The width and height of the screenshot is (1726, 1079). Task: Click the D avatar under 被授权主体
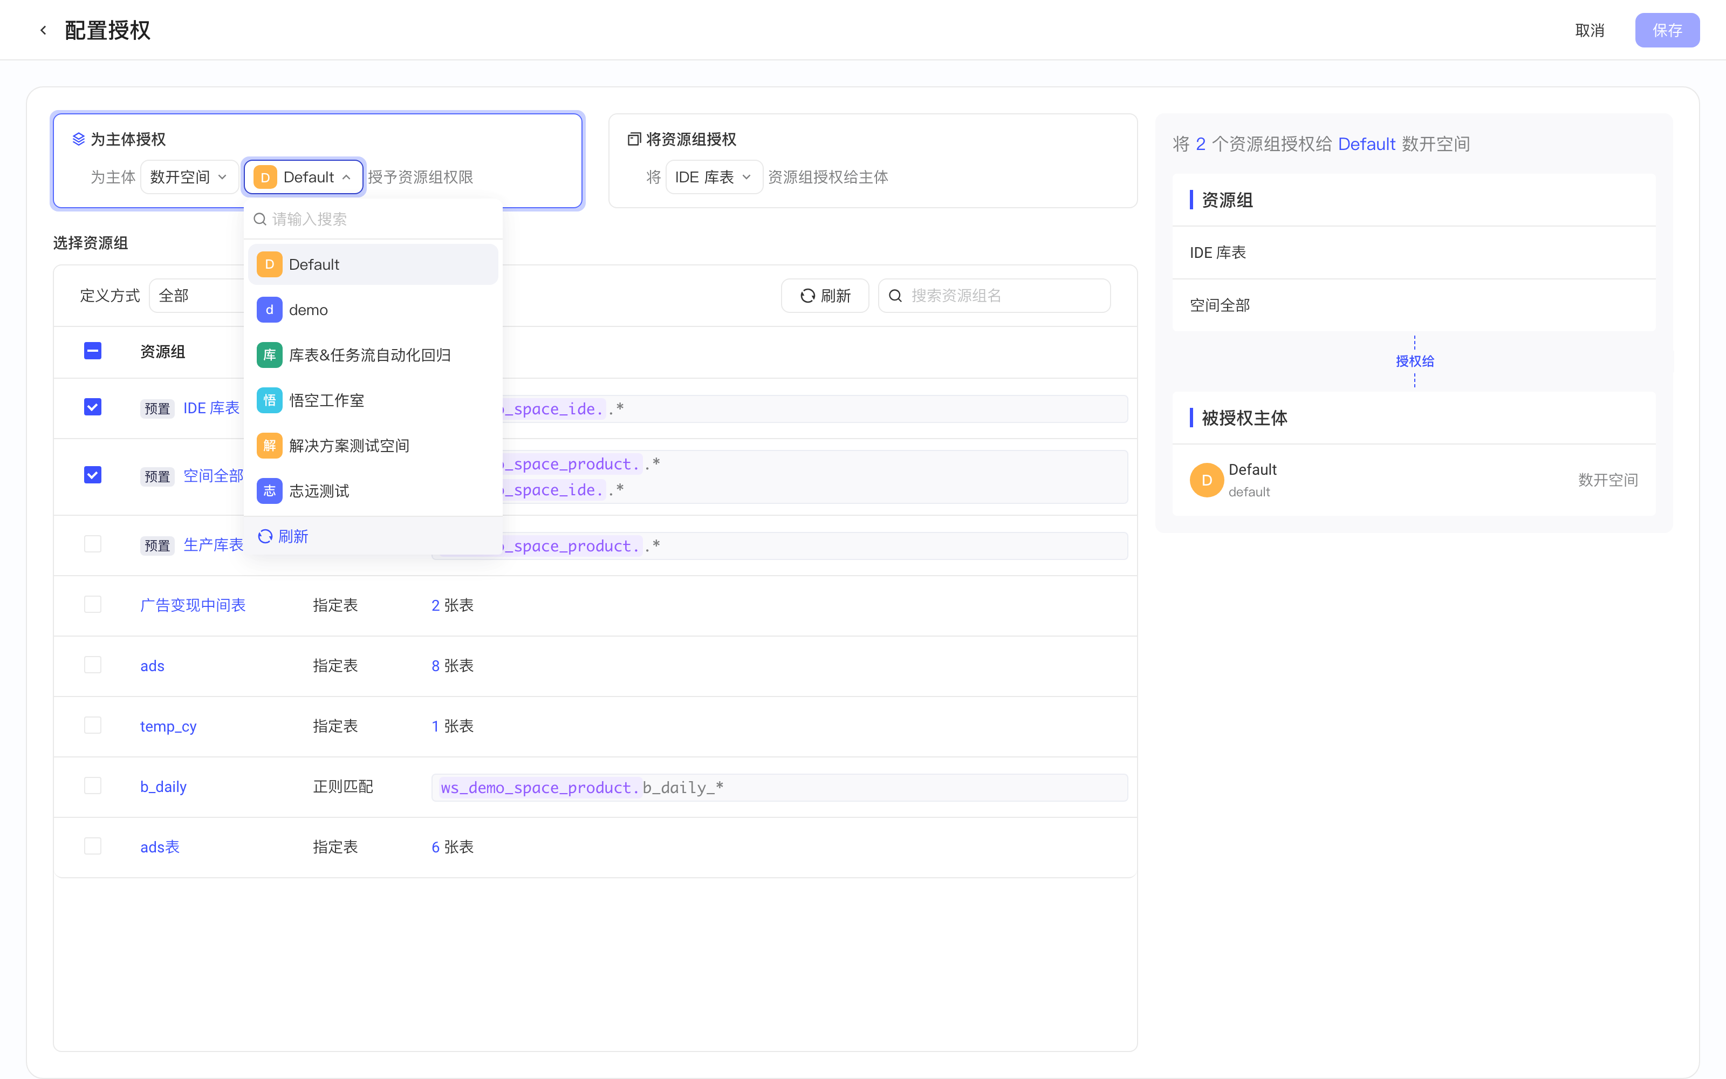click(1207, 480)
